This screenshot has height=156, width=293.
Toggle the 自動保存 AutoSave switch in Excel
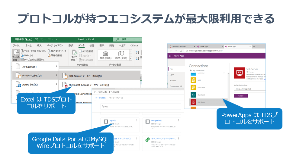click(29, 39)
